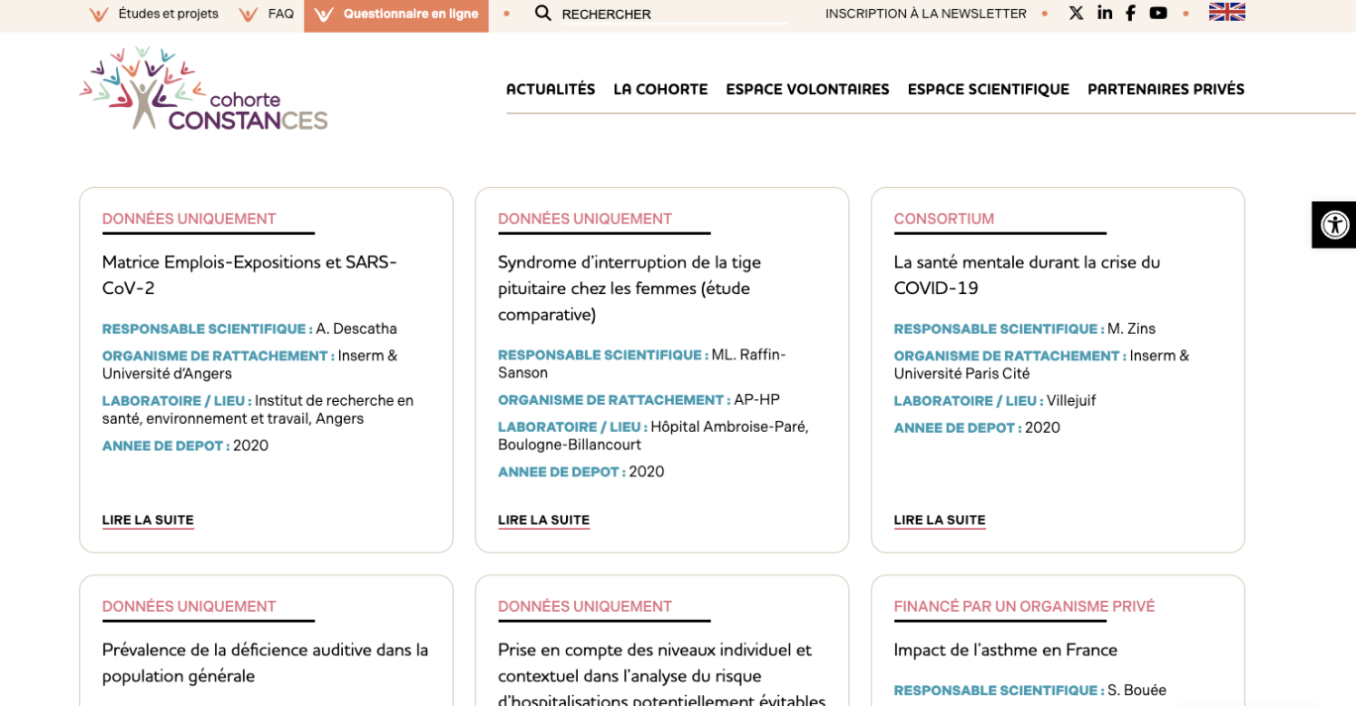Switch to English via the UK flag
This screenshot has width=1356, height=706.
pos(1227,12)
